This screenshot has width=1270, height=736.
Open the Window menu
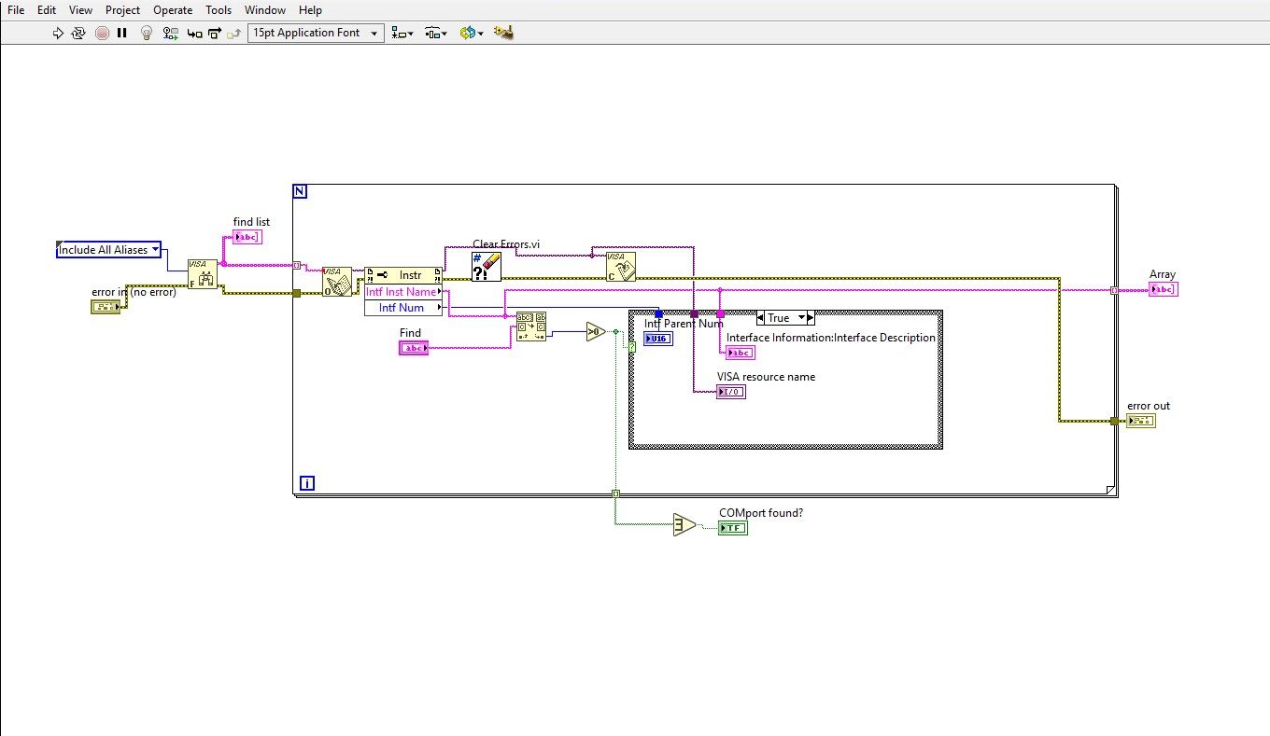265,10
